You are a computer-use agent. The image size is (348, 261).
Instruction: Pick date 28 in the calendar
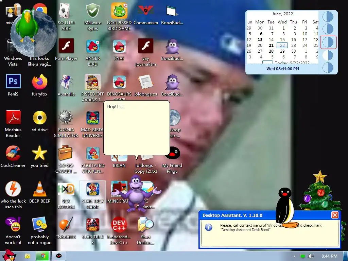click(271, 51)
